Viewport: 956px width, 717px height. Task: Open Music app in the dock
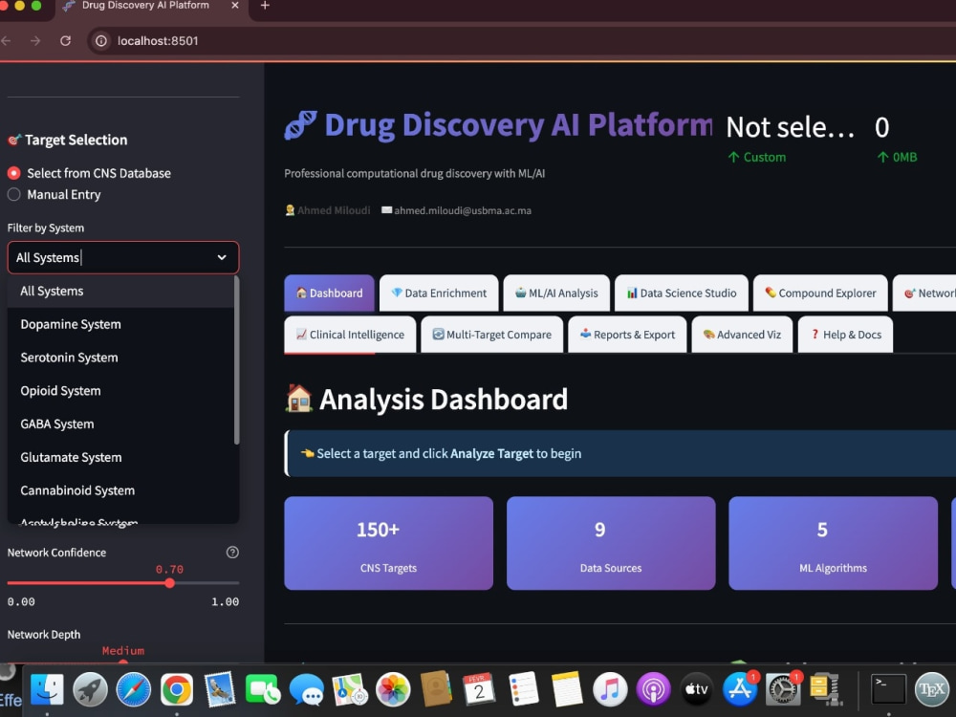(610, 689)
